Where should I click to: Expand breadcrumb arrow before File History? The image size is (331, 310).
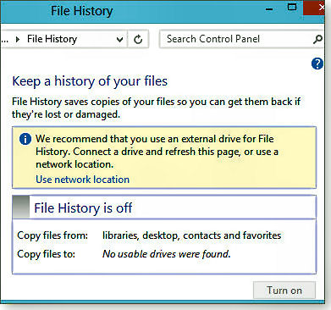pos(18,39)
